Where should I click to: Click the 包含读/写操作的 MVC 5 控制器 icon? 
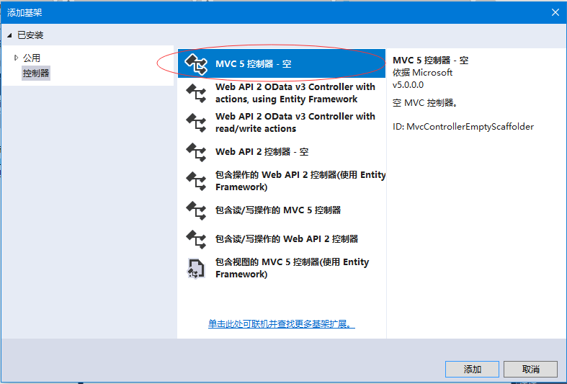tap(196, 210)
